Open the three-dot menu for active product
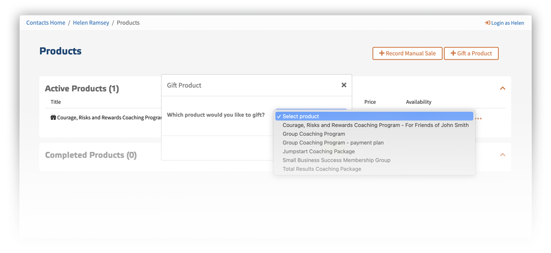The width and height of the screenshot is (551, 253). (x=478, y=119)
